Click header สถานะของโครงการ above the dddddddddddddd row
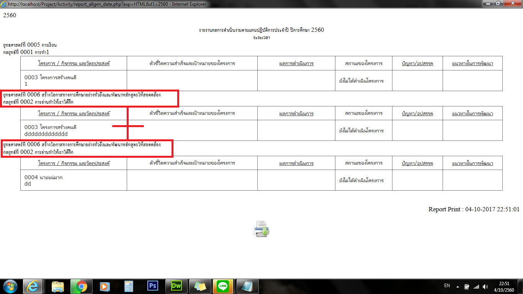Image resolution: width=523 pixels, height=294 pixels. (x=363, y=113)
